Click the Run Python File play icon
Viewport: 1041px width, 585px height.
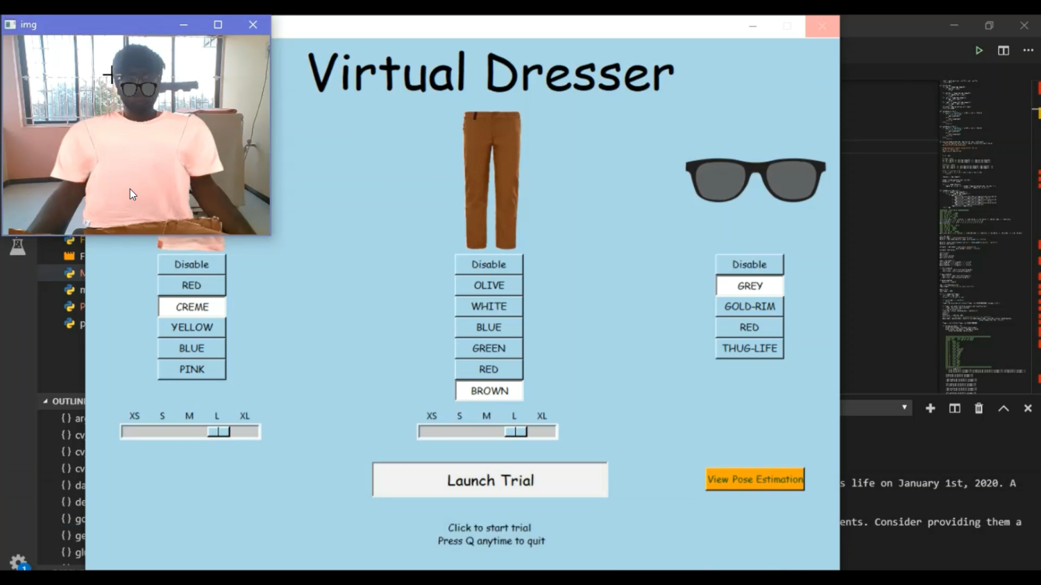point(979,51)
